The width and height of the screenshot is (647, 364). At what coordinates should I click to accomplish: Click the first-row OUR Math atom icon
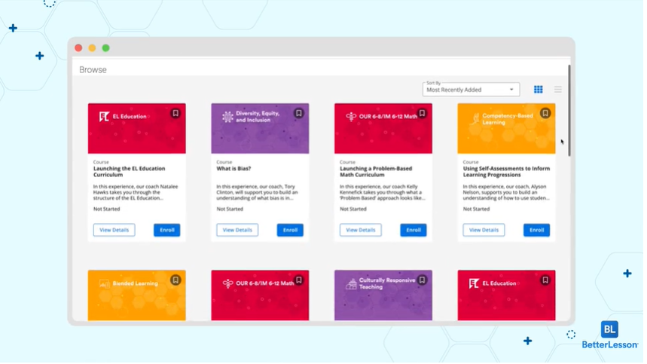[352, 118]
